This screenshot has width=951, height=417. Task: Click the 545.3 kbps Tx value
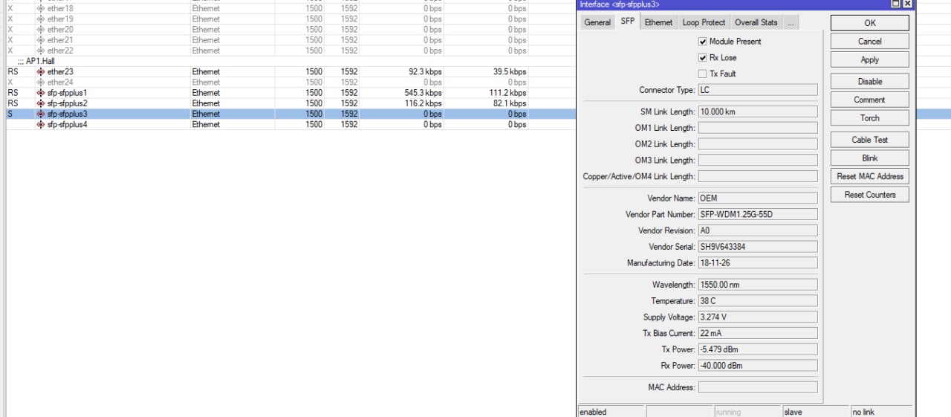423,93
